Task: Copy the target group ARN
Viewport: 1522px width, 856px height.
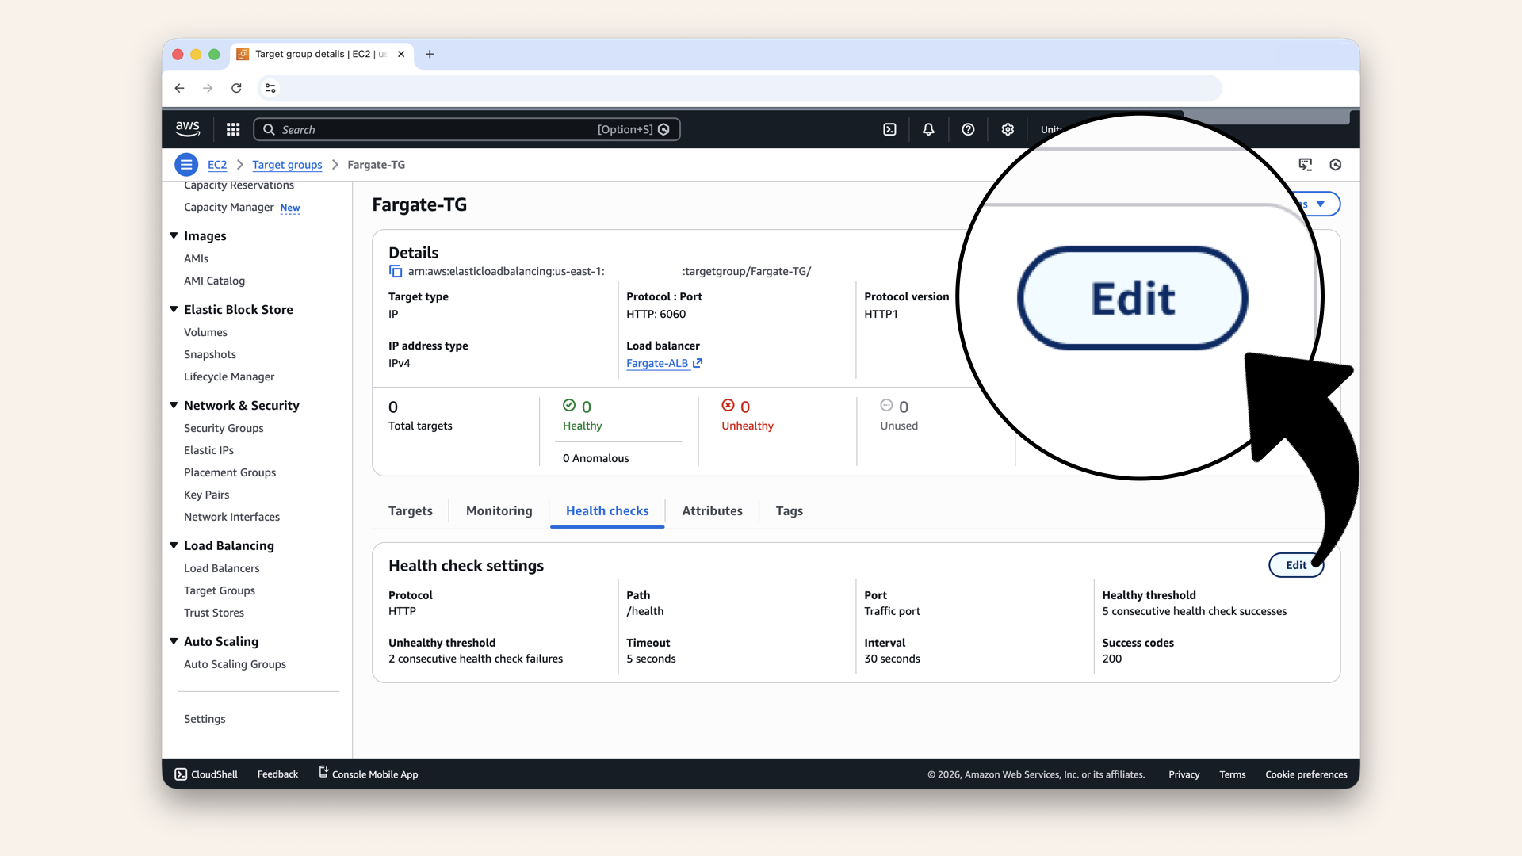Action: (x=396, y=271)
